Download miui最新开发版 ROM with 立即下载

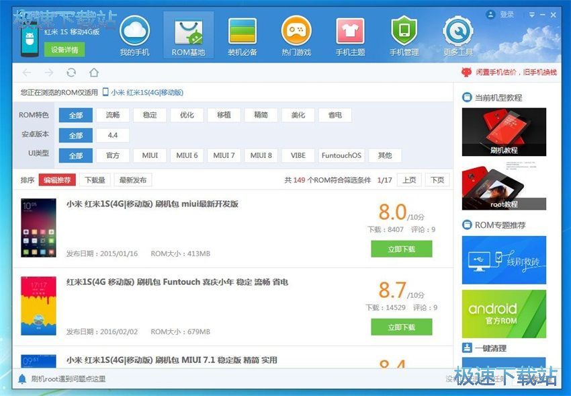pyautogui.click(x=402, y=249)
